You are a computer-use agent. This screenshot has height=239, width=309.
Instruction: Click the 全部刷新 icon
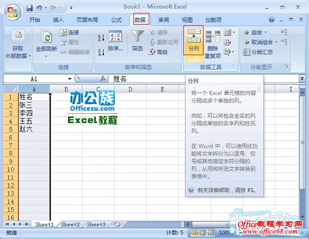point(46,37)
